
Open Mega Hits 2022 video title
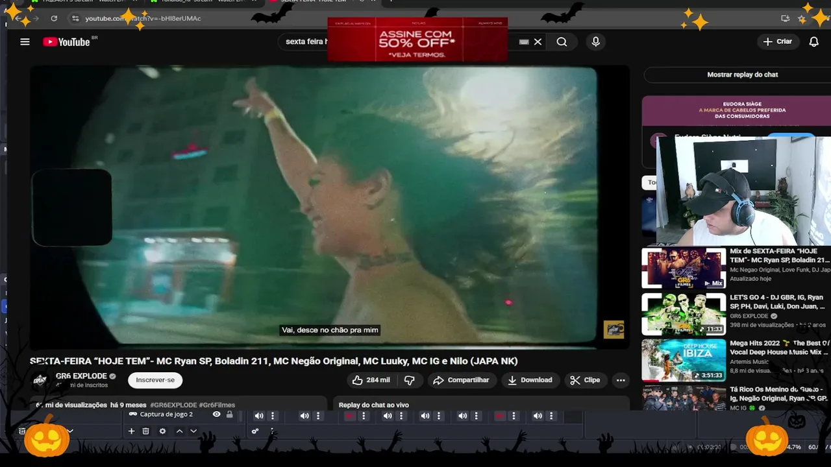coord(780,348)
